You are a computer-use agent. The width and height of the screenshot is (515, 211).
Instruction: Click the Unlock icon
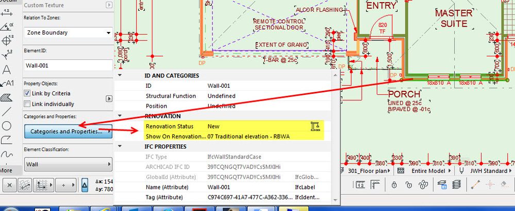(x=408, y=185)
